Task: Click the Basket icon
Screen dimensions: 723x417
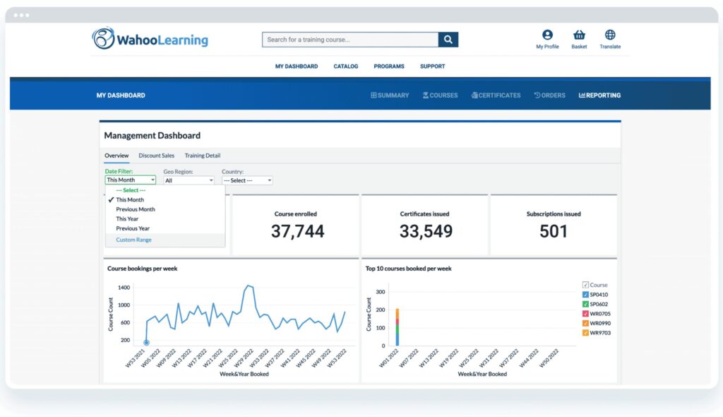Action: pos(579,34)
